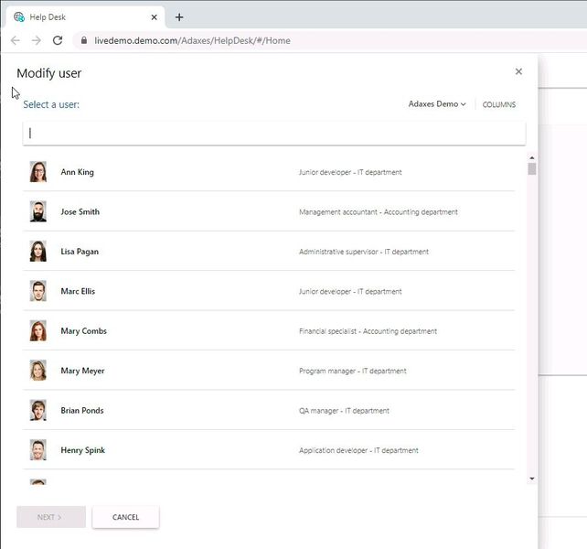Choose user Brian Ponds by name
This screenshot has width=587, height=549.
tap(82, 410)
